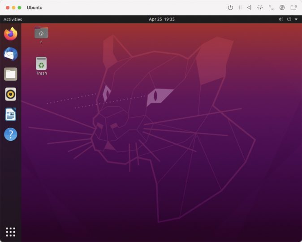Launch Rhythmbox music player
The height and width of the screenshot is (242, 302).
(x=11, y=94)
